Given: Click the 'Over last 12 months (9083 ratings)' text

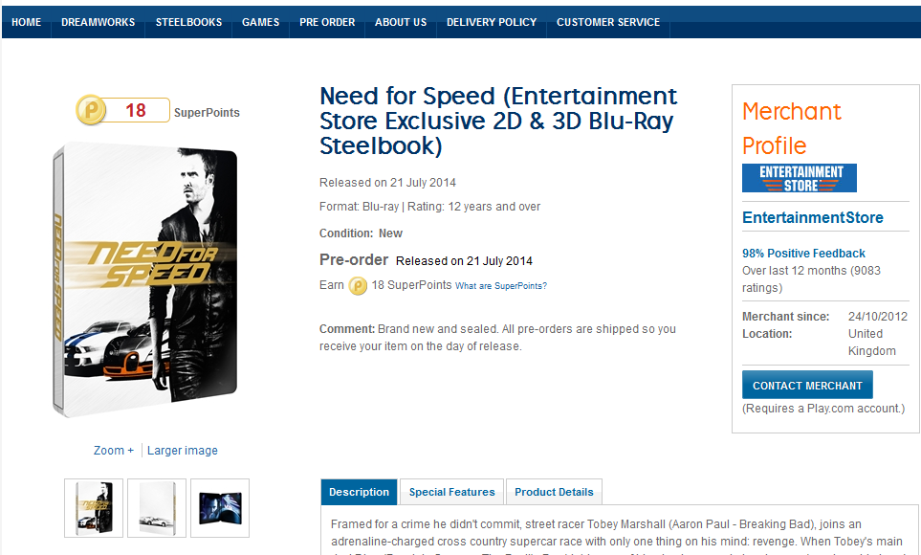Looking at the screenshot, I should click(811, 279).
